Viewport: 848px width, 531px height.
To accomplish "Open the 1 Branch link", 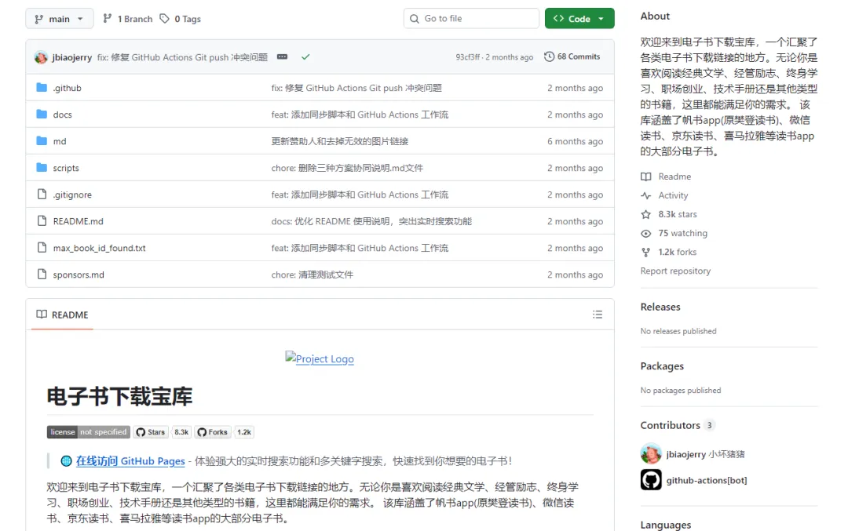I will click(x=128, y=19).
